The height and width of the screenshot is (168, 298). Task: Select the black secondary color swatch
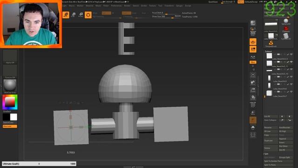point(6,117)
